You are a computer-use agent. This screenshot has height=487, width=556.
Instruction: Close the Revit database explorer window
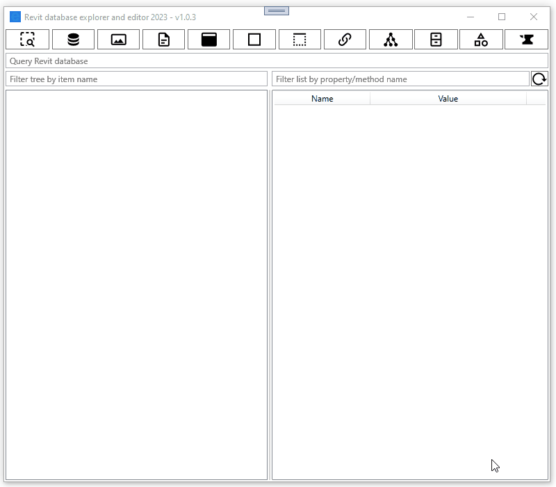[534, 17]
